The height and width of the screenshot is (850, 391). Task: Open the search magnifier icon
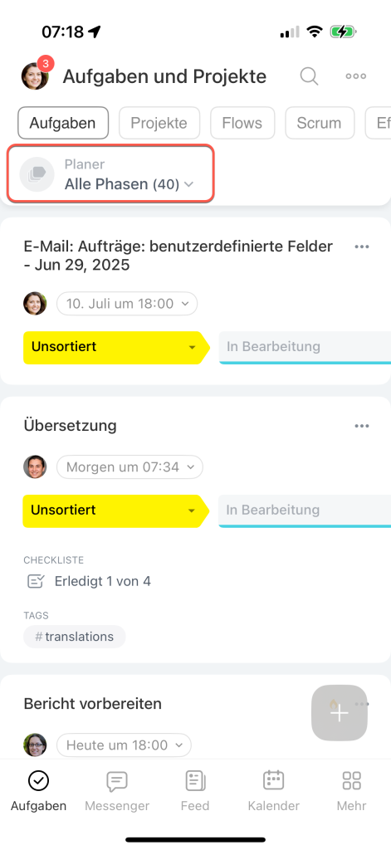(309, 76)
